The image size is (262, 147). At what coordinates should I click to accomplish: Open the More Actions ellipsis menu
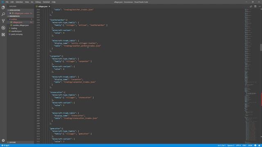(x=260, y=7)
